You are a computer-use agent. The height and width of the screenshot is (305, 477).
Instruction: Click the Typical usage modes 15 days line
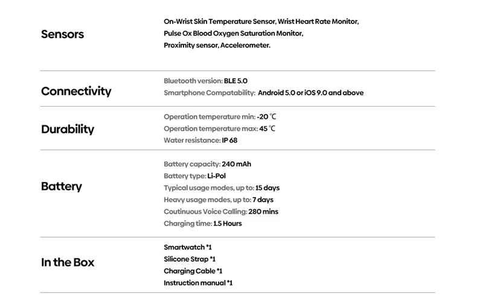point(222,188)
